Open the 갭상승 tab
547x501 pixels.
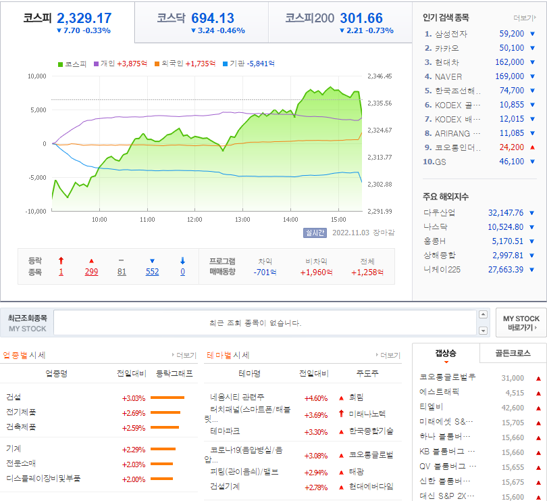tap(446, 353)
